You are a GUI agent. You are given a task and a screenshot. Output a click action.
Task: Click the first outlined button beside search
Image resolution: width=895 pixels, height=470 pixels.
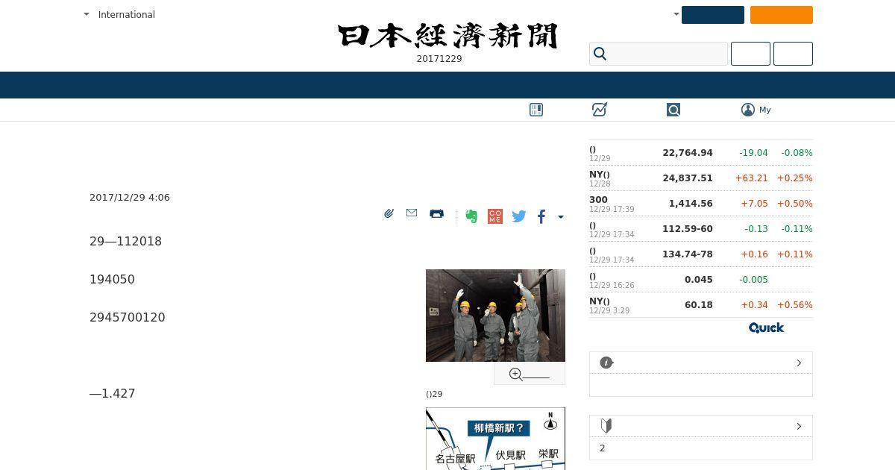(750, 54)
